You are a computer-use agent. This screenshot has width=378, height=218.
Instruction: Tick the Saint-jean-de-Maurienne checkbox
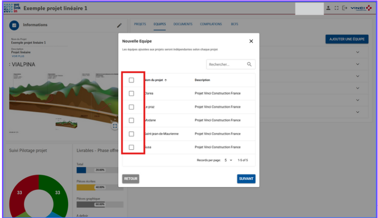point(131,134)
